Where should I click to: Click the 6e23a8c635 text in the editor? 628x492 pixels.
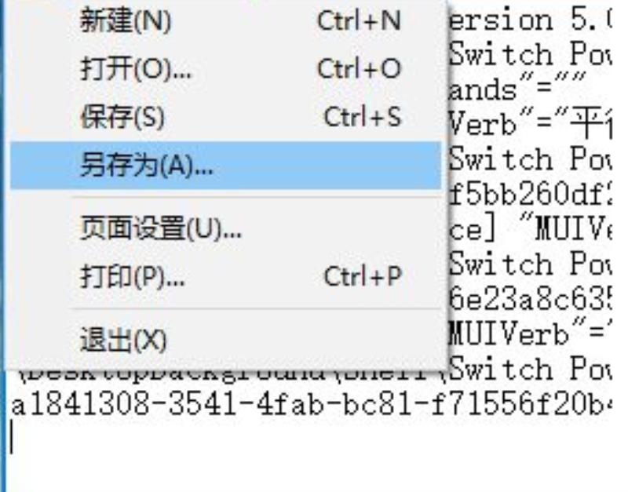click(x=530, y=299)
